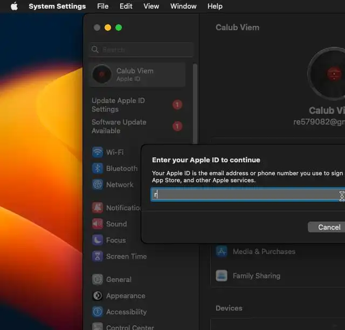This screenshot has width=345, height=330.
Task: Click the Family Sharing icon
Action: (222, 276)
